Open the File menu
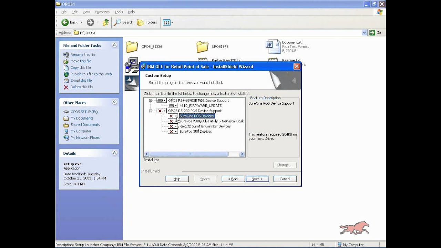441x248 pixels. click(x=64, y=12)
